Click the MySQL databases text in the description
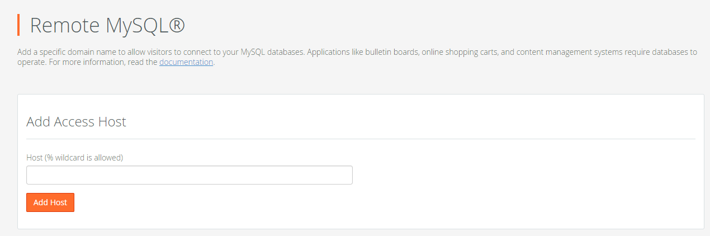The height and width of the screenshot is (236, 710). coord(273,52)
